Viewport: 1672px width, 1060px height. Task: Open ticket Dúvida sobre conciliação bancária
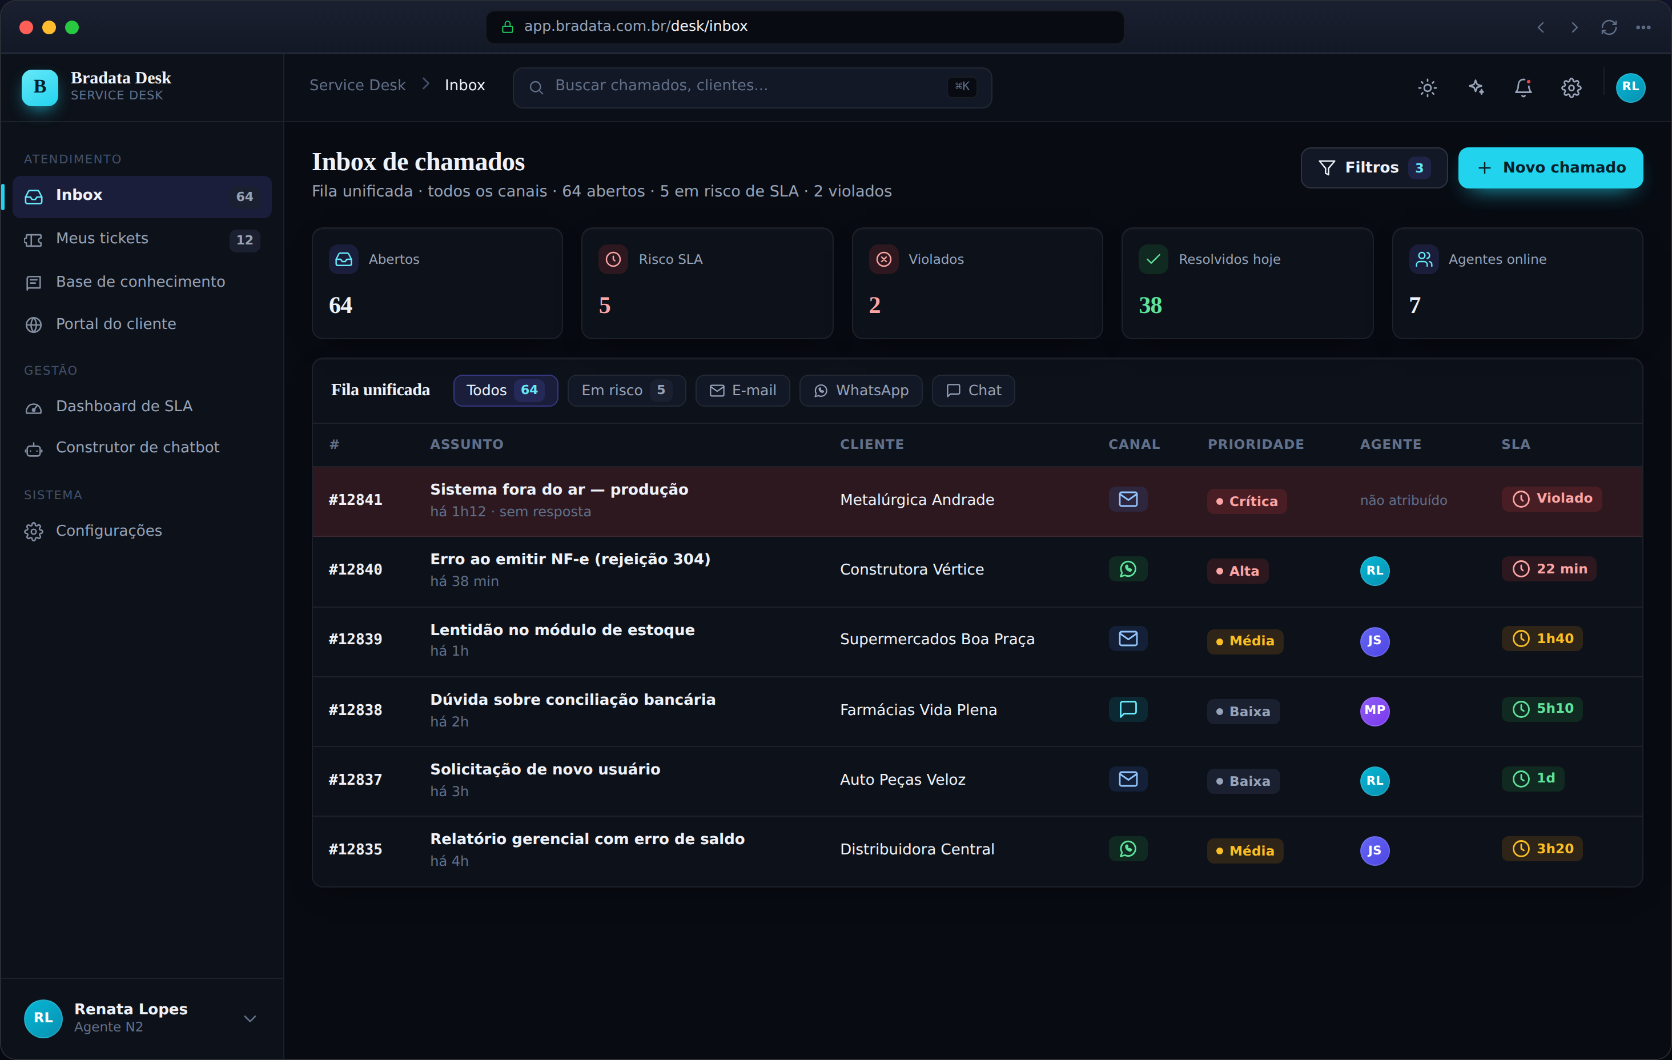[573, 700]
